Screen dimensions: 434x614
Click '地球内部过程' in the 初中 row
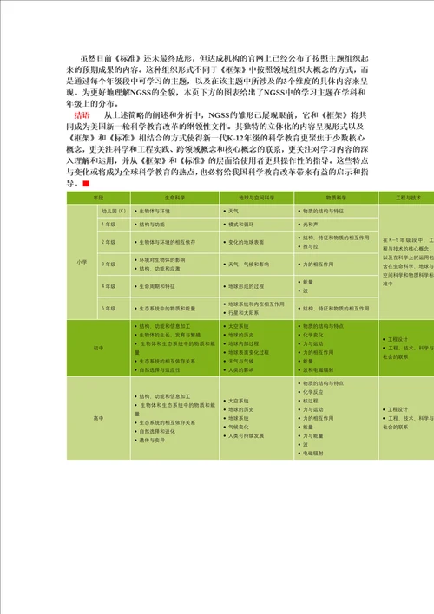[x=243, y=343]
